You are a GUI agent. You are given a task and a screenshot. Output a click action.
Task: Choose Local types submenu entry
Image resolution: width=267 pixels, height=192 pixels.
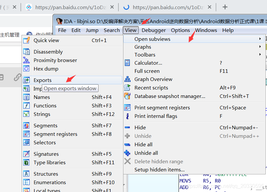coord(72,190)
